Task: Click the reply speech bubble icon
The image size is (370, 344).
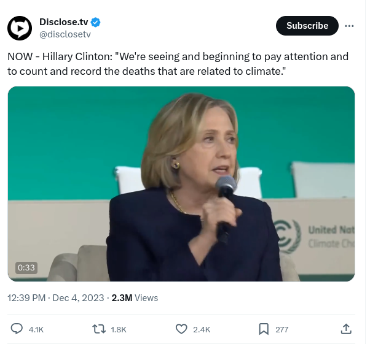Action: tap(17, 329)
